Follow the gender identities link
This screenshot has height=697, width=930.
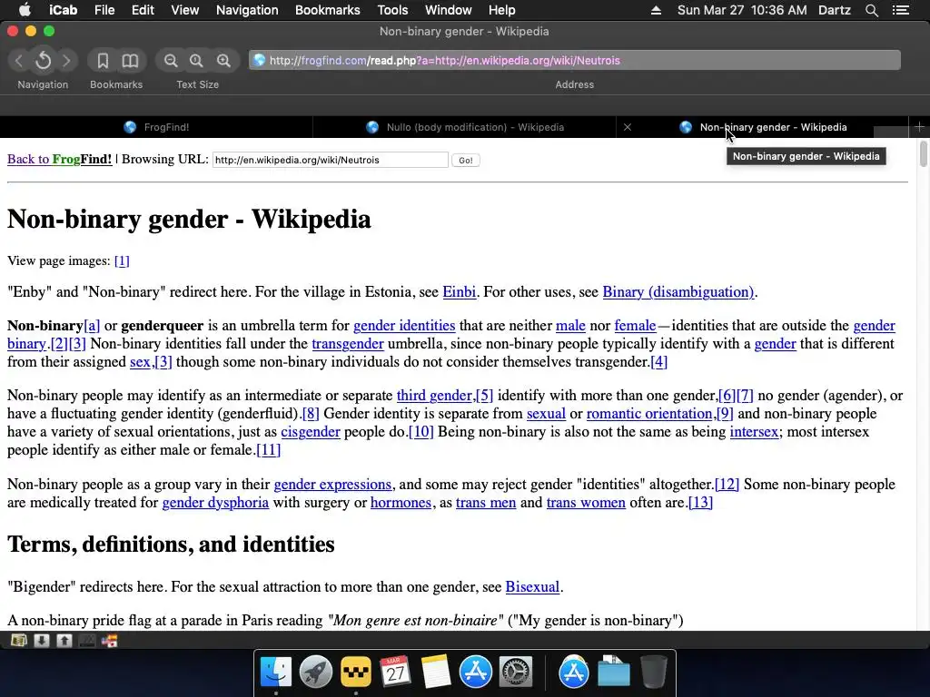click(x=404, y=326)
